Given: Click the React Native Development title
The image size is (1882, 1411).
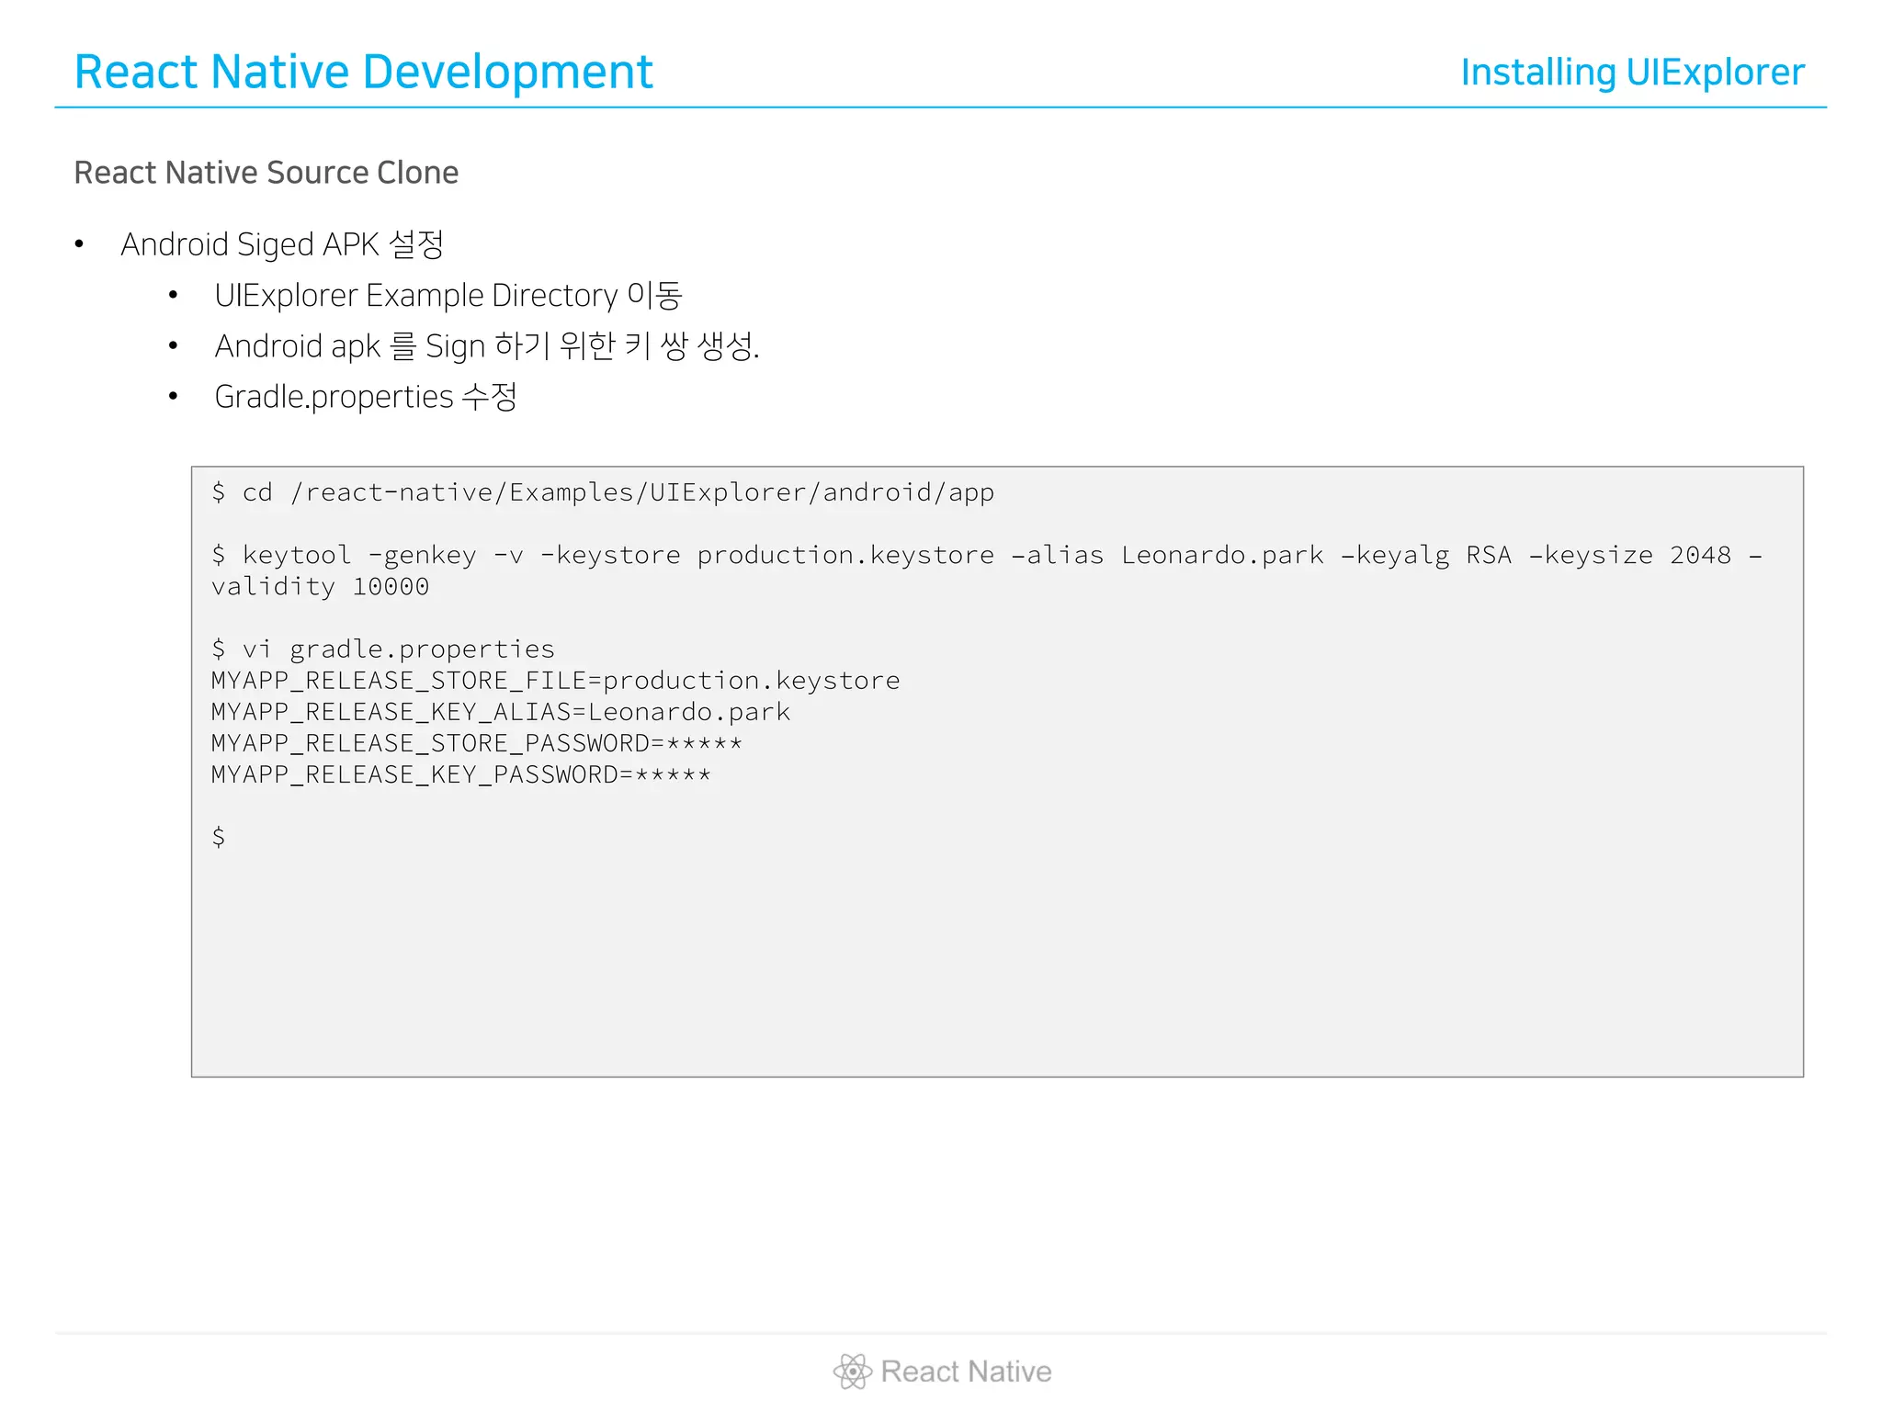Looking at the screenshot, I should tap(363, 73).
